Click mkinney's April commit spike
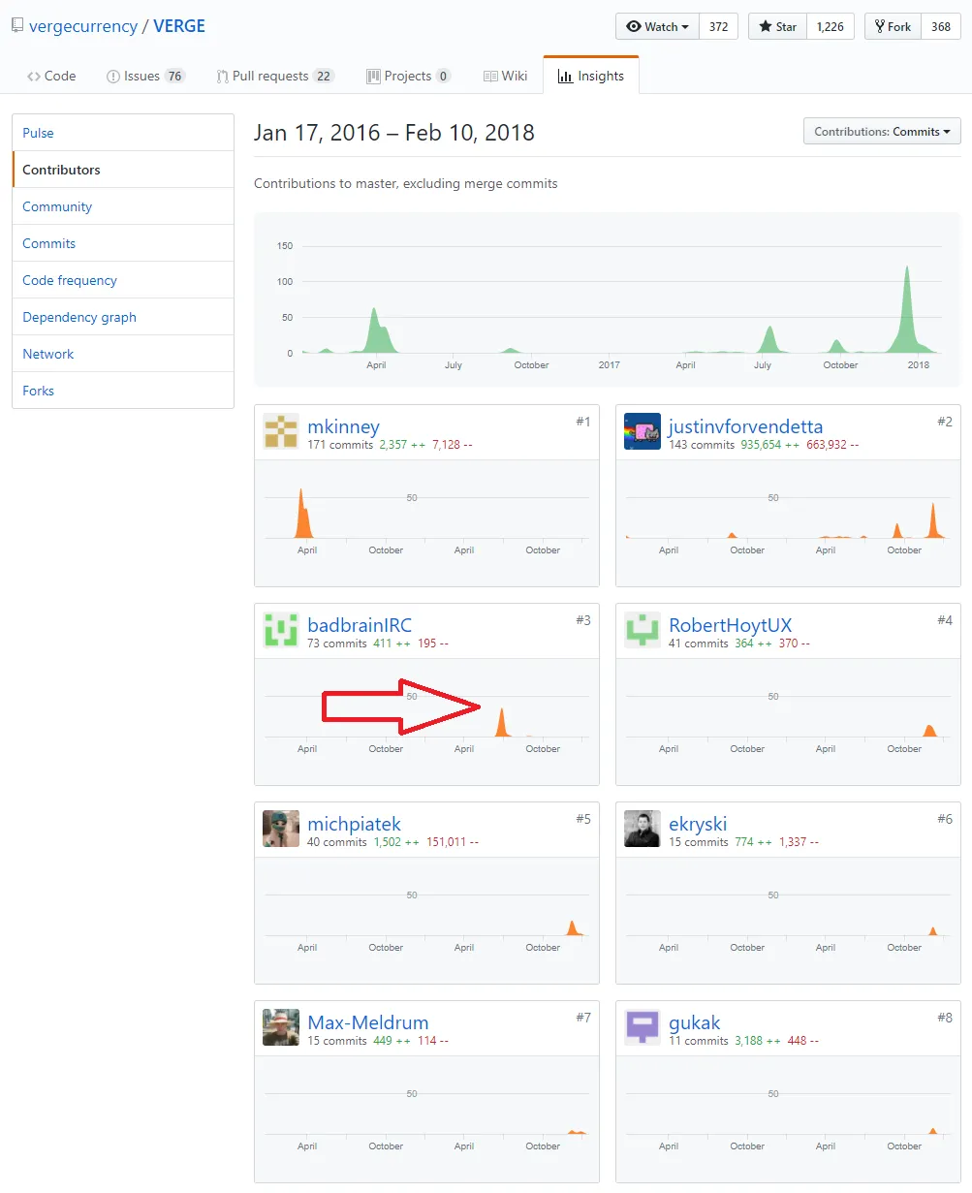The width and height of the screenshot is (972, 1193). 303,514
